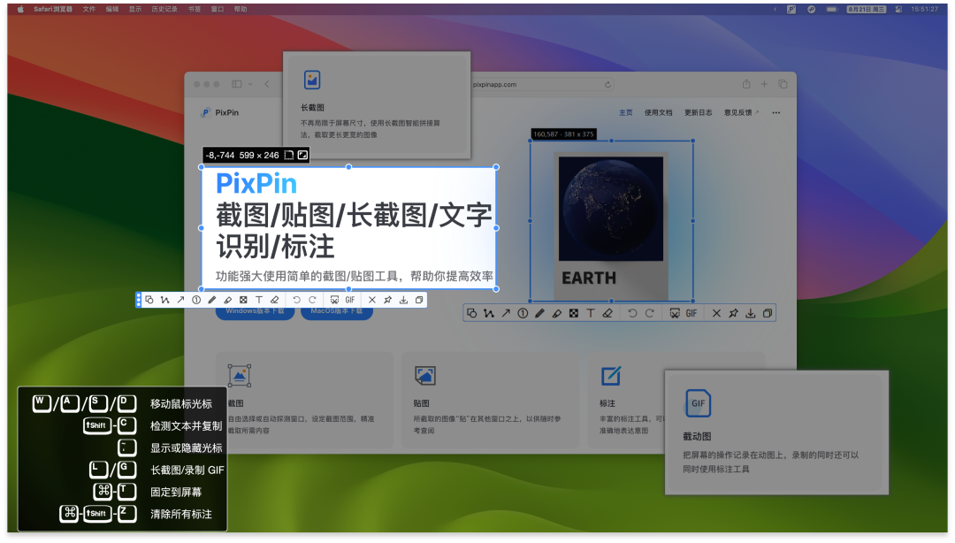Select the polyline tool in the Earth selection toolbar

489,313
